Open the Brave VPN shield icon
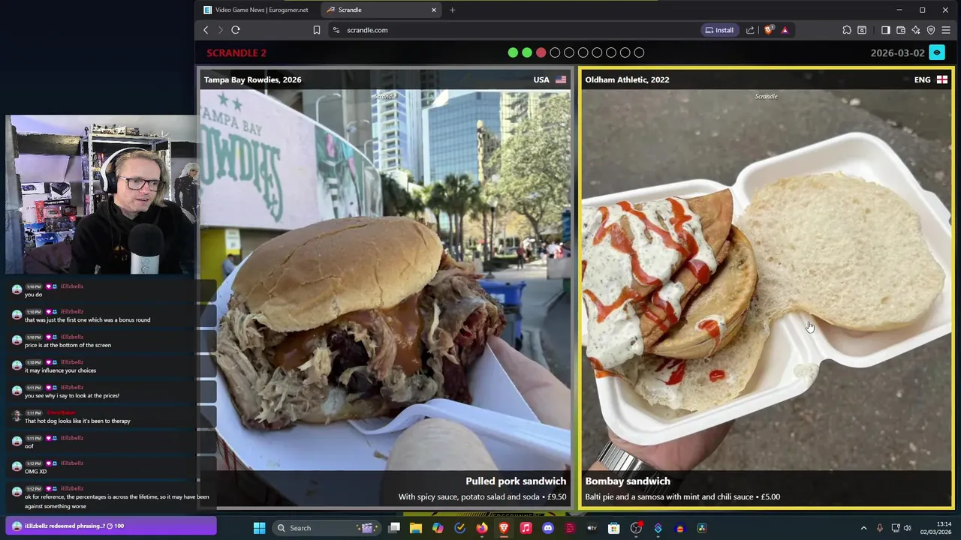The width and height of the screenshot is (961, 540). coord(931,30)
